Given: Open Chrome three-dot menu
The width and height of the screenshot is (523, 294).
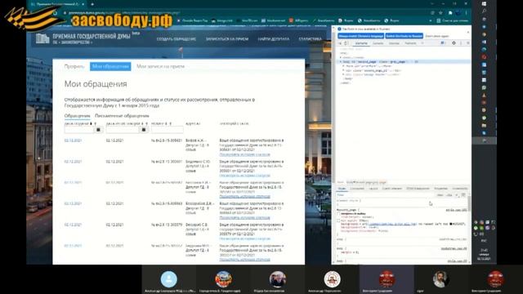Looking at the screenshot, I should point(466,13).
